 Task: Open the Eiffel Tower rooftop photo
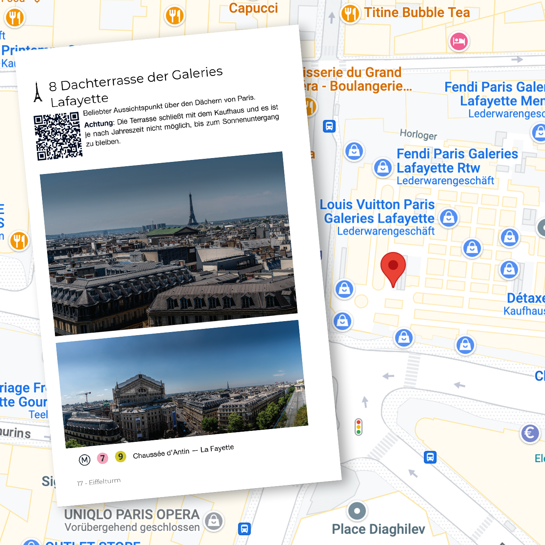(x=169, y=243)
